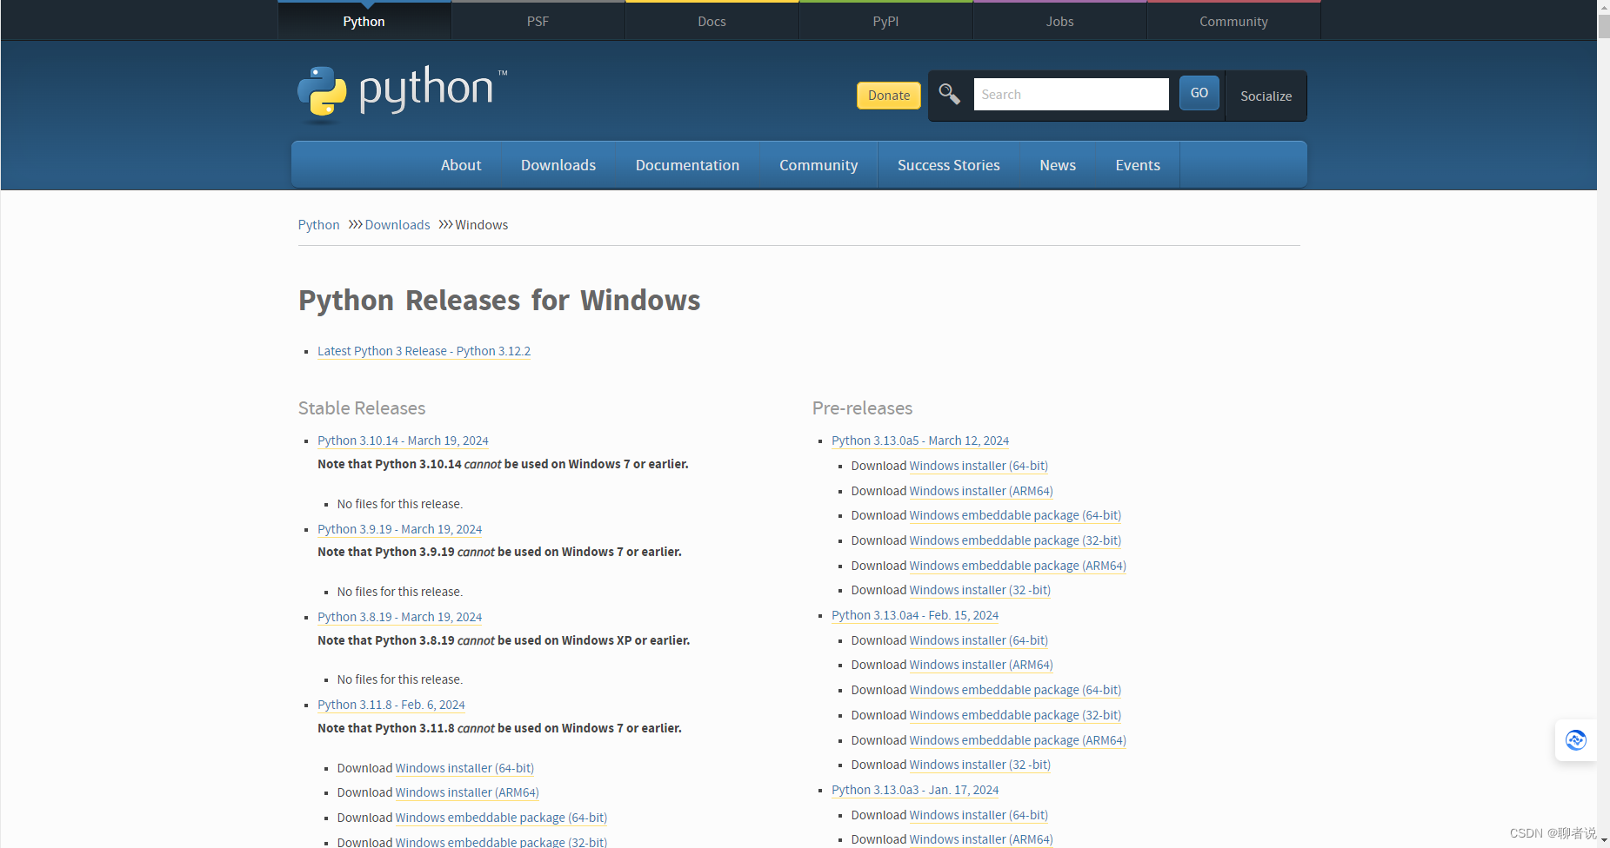Image resolution: width=1610 pixels, height=848 pixels.
Task: Click the Downloads breadcrumb link
Action: coord(397,224)
